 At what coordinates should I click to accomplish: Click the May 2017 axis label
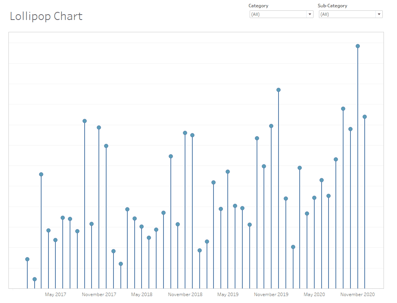pos(55,295)
